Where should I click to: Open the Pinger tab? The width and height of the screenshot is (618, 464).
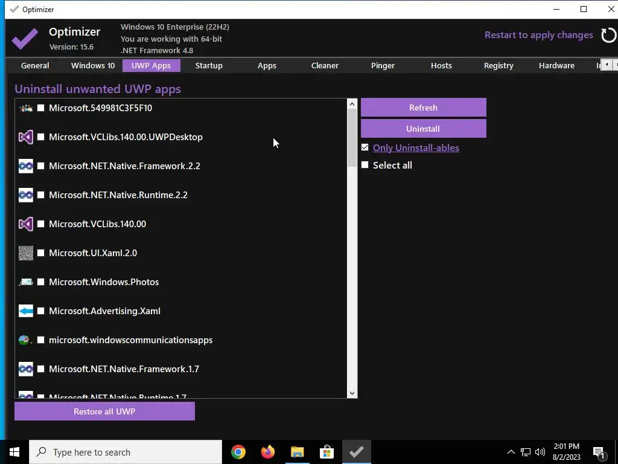pos(383,65)
